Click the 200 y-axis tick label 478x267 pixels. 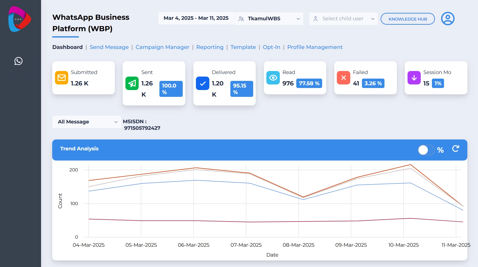[74, 170]
